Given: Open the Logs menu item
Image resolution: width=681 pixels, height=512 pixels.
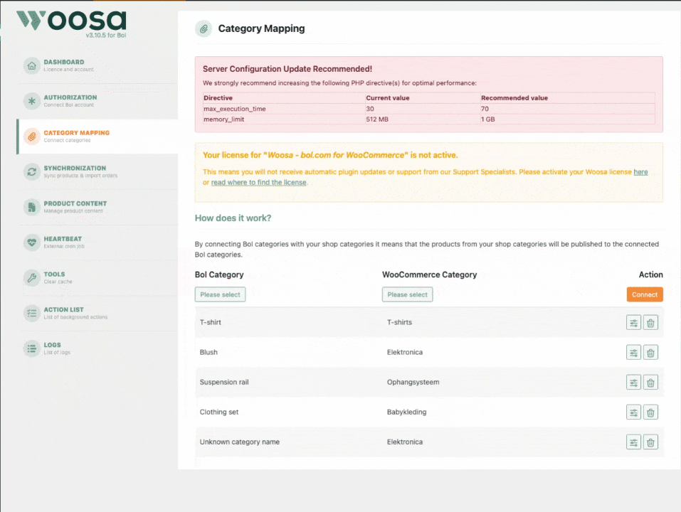Looking at the screenshot, I should (97, 348).
